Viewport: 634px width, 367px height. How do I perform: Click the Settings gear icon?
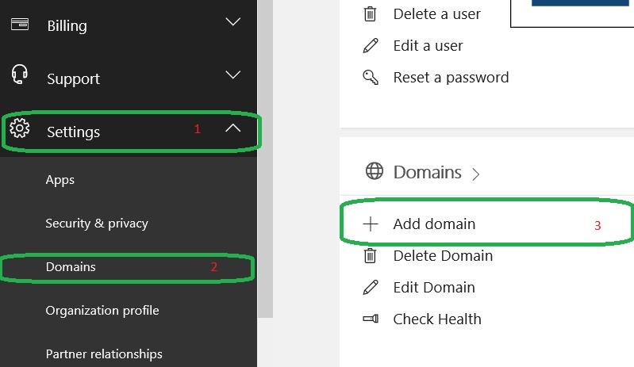(x=20, y=128)
